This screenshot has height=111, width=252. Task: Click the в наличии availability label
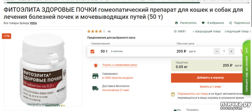click(117, 51)
